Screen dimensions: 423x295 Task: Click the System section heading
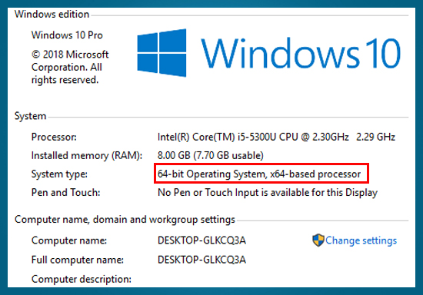pyautogui.click(x=30, y=116)
